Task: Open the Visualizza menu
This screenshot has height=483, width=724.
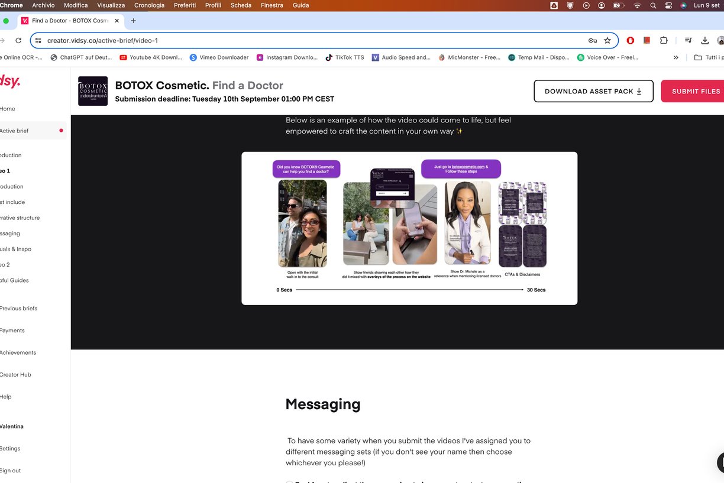Action: pyautogui.click(x=111, y=5)
